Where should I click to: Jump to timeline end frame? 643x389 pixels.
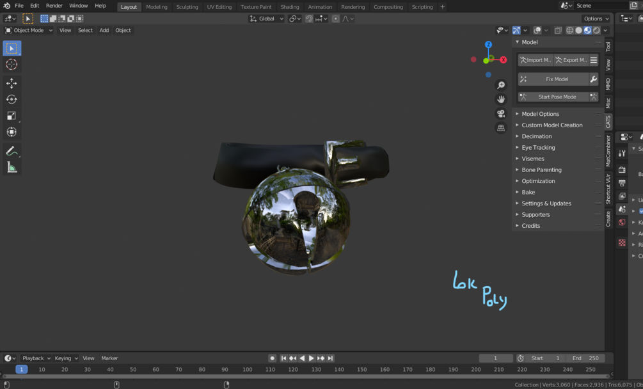(330, 358)
